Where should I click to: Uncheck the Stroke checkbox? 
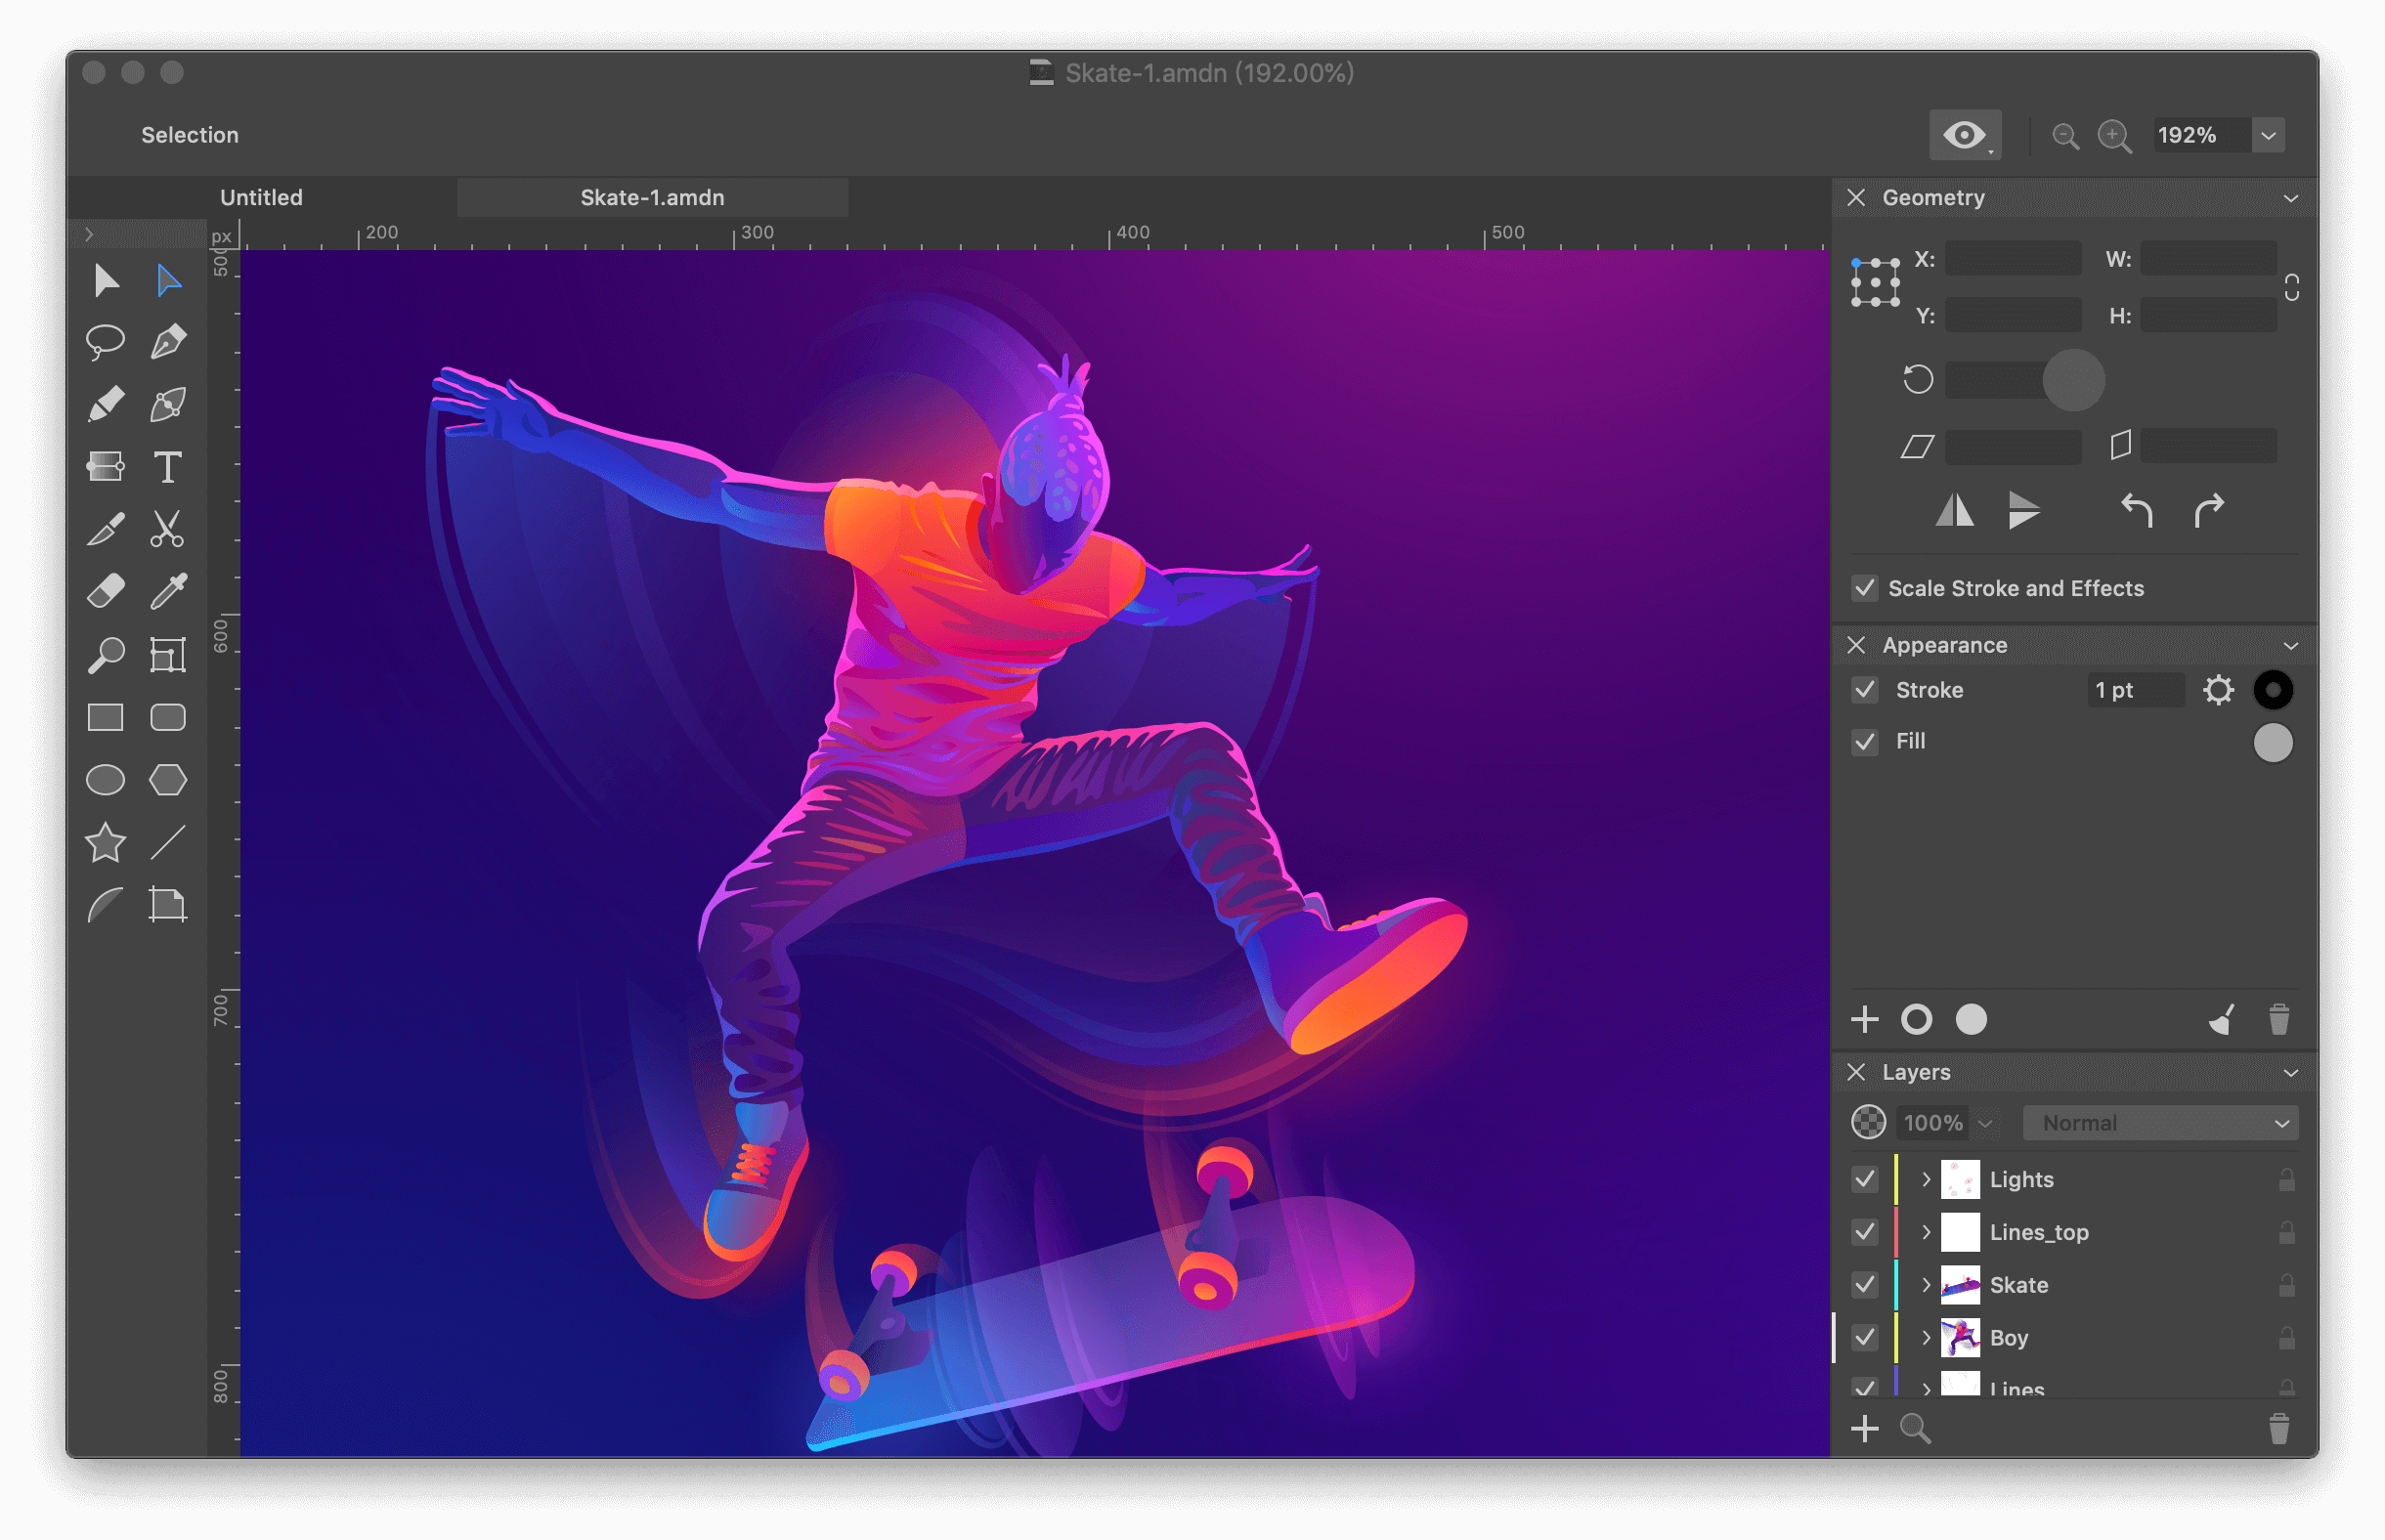(x=1864, y=690)
